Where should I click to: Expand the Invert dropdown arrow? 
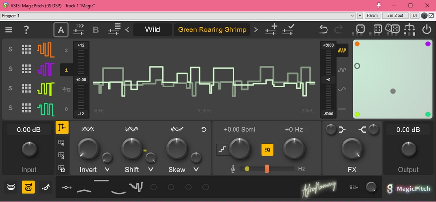tap(107, 169)
